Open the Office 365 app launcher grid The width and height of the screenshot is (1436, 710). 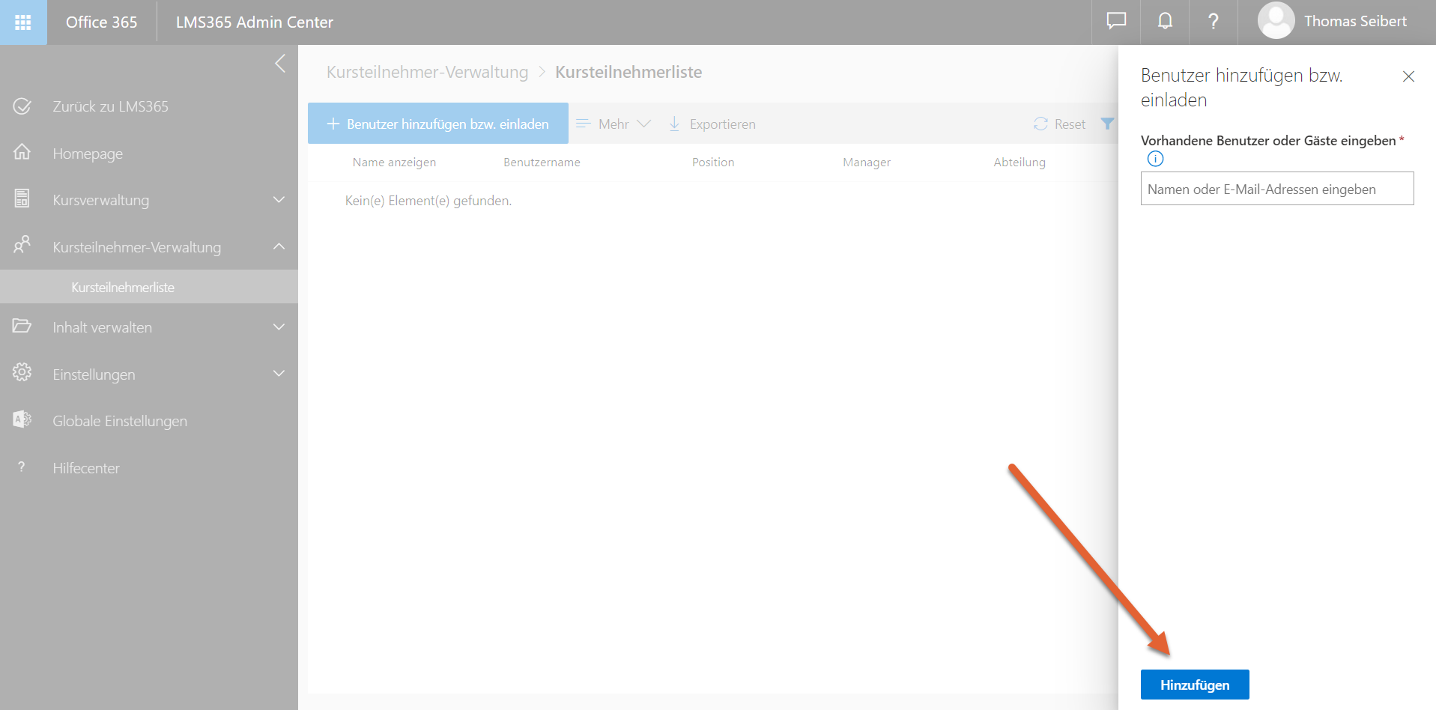23,22
